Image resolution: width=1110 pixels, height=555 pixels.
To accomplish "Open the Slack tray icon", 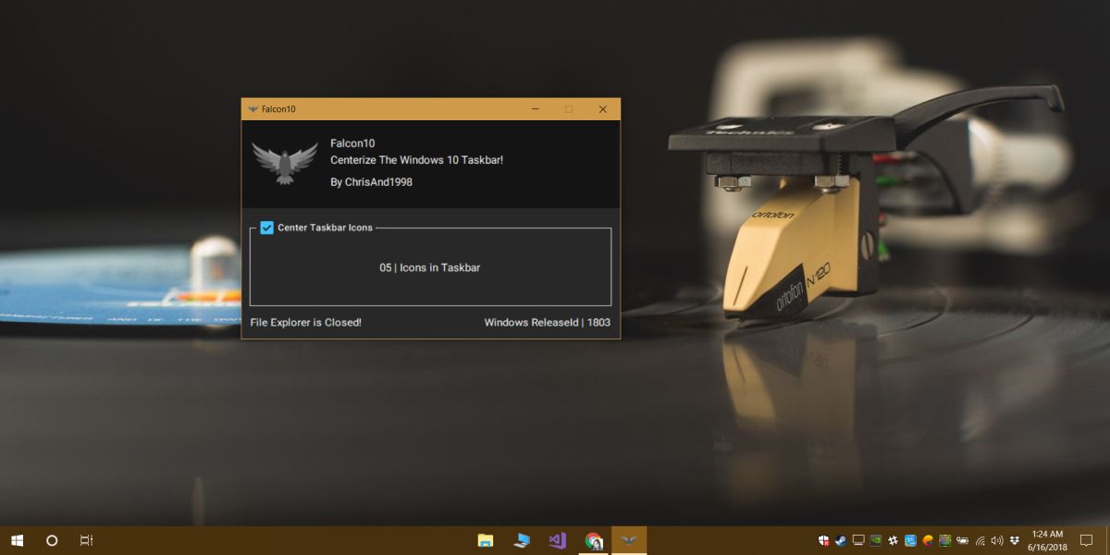I will [x=893, y=540].
